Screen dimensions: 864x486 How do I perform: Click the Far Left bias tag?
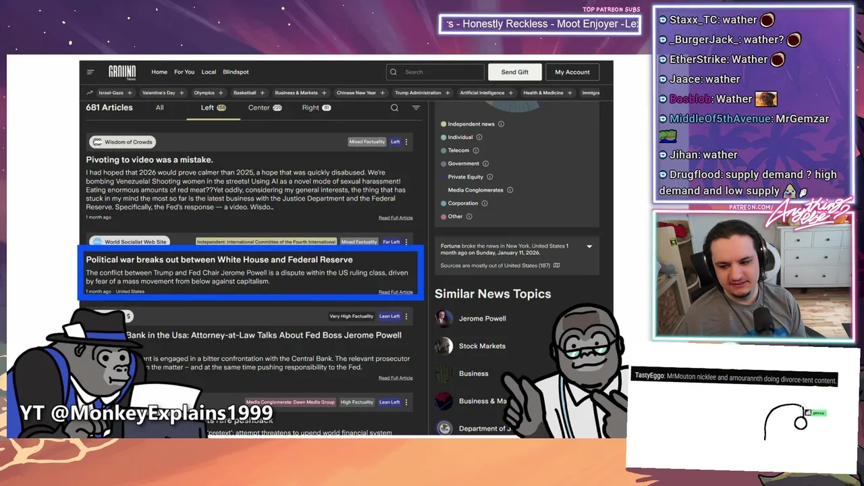click(391, 242)
